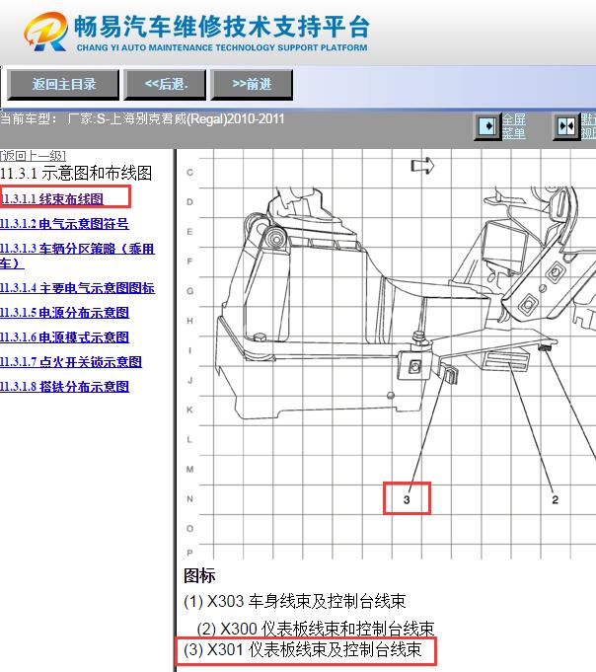Open 11.3.1.2 电气示意图符号 link

pyautogui.click(x=64, y=224)
